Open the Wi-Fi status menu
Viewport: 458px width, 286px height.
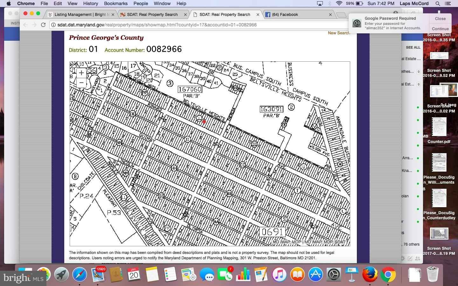(x=339, y=3)
